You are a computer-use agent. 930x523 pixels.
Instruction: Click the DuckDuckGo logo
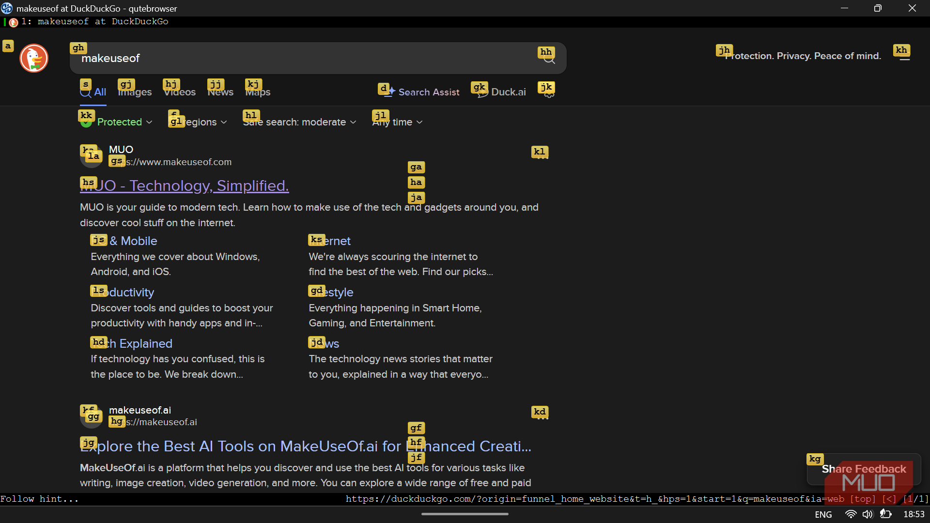click(x=34, y=58)
